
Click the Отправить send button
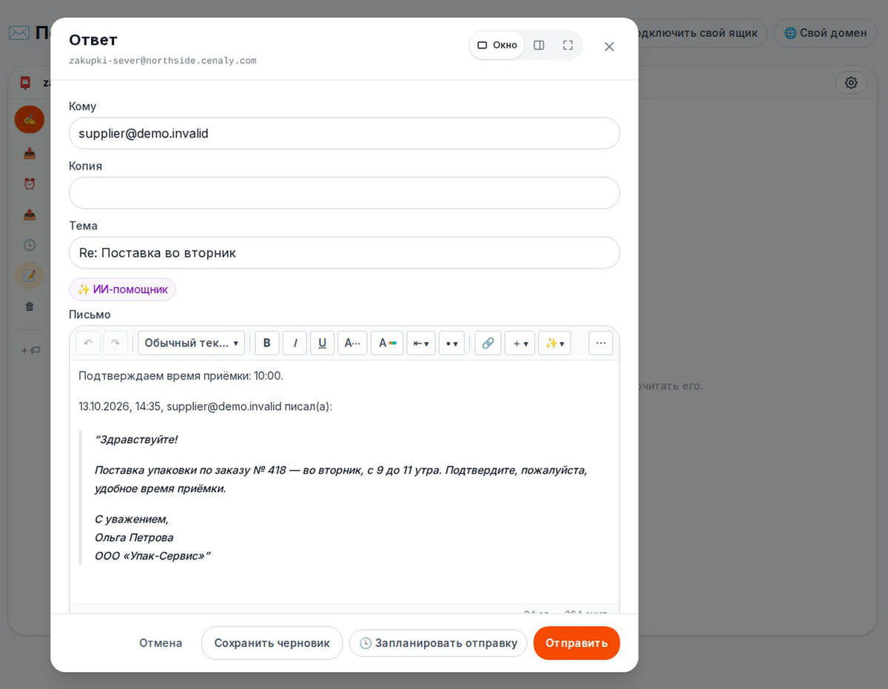point(576,643)
